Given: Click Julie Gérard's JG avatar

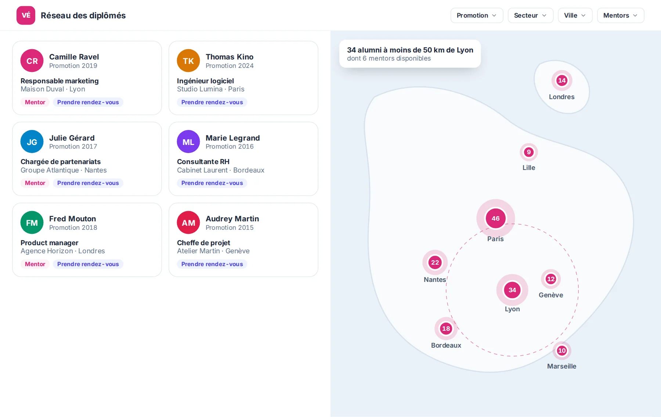Looking at the screenshot, I should tap(32, 142).
